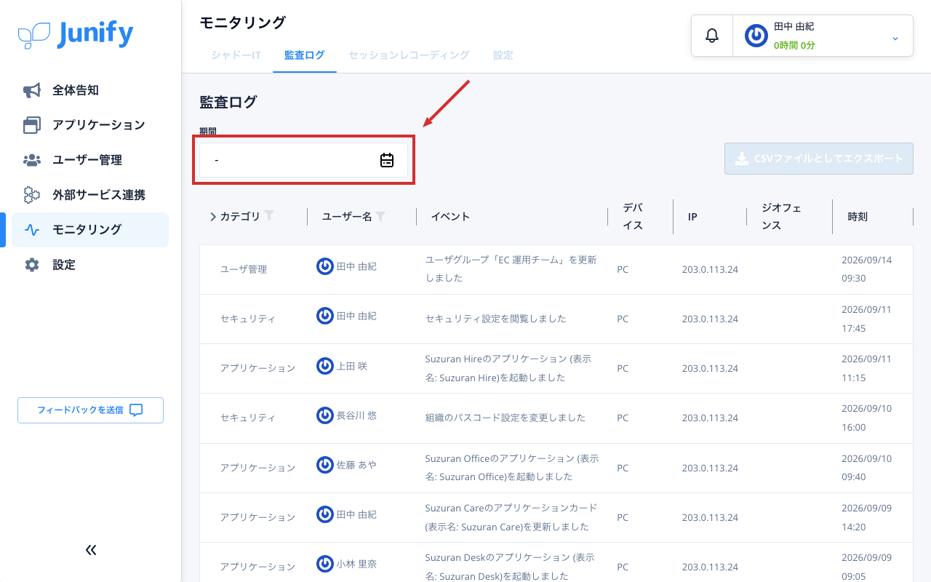
Task: Click the IP column header
Action: 692,217
